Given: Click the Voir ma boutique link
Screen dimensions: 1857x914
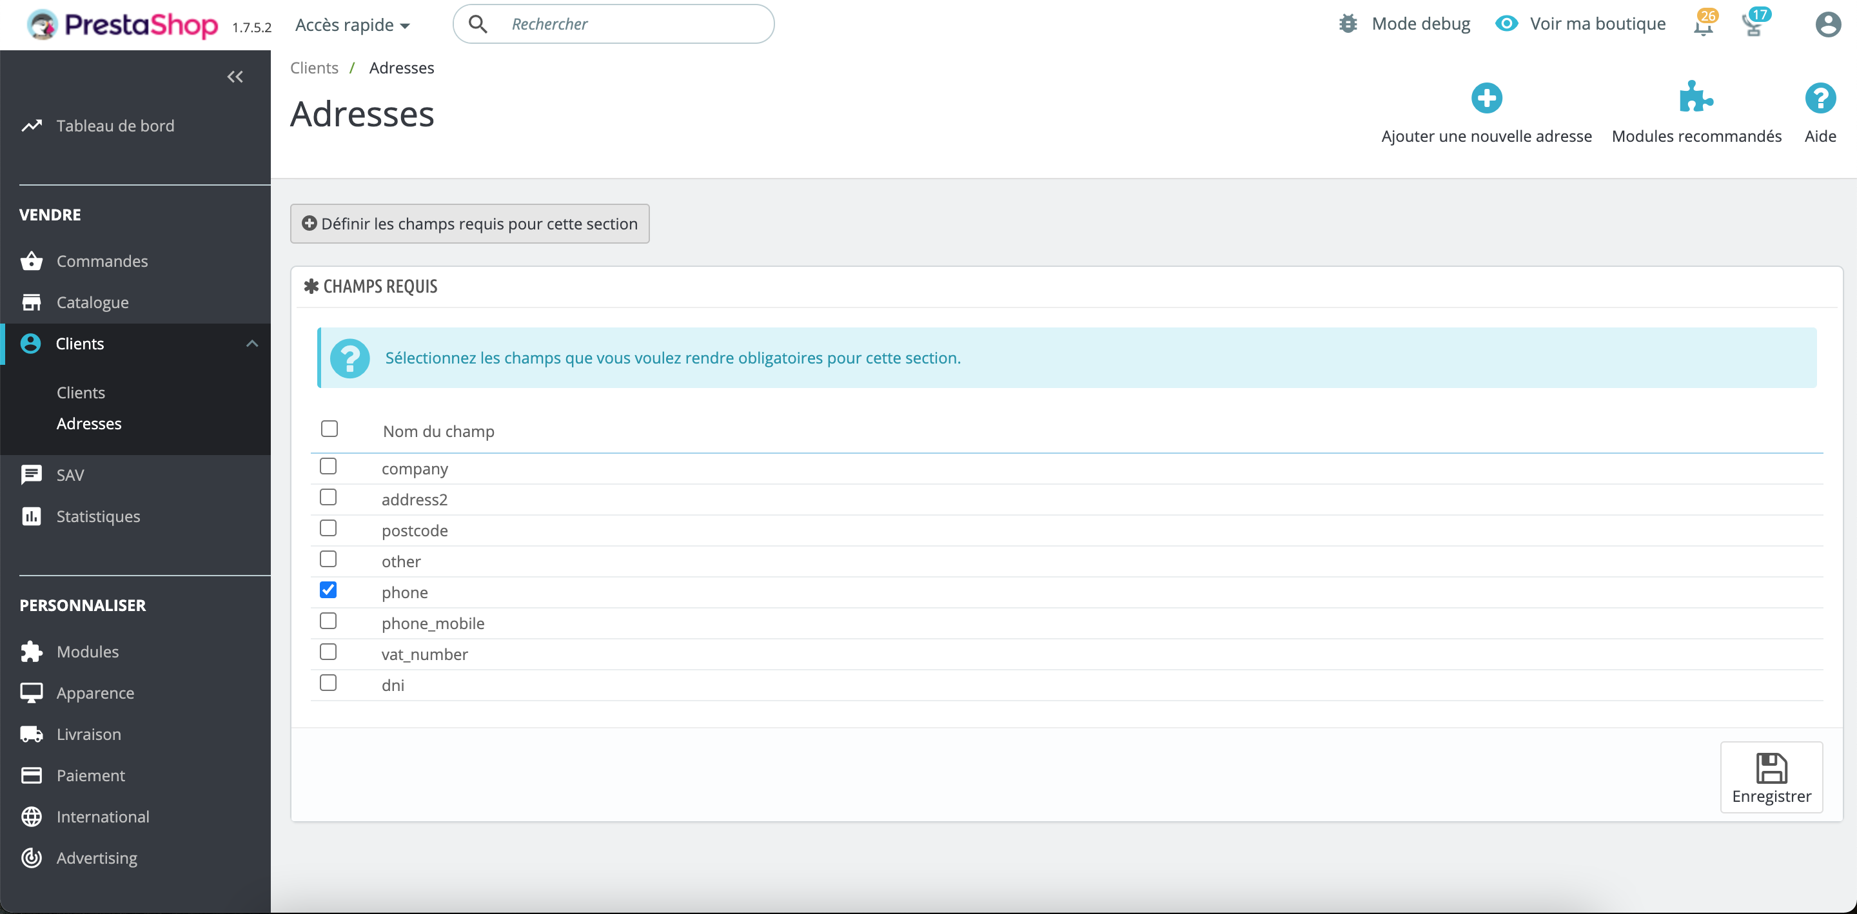Looking at the screenshot, I should [x=1597, y=24].
